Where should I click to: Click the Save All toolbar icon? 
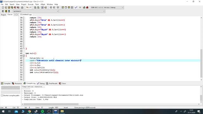(12, 8)
